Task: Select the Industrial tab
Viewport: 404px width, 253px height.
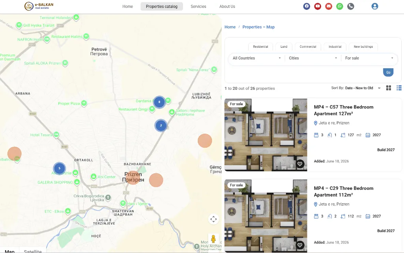Action: (335, 47)
